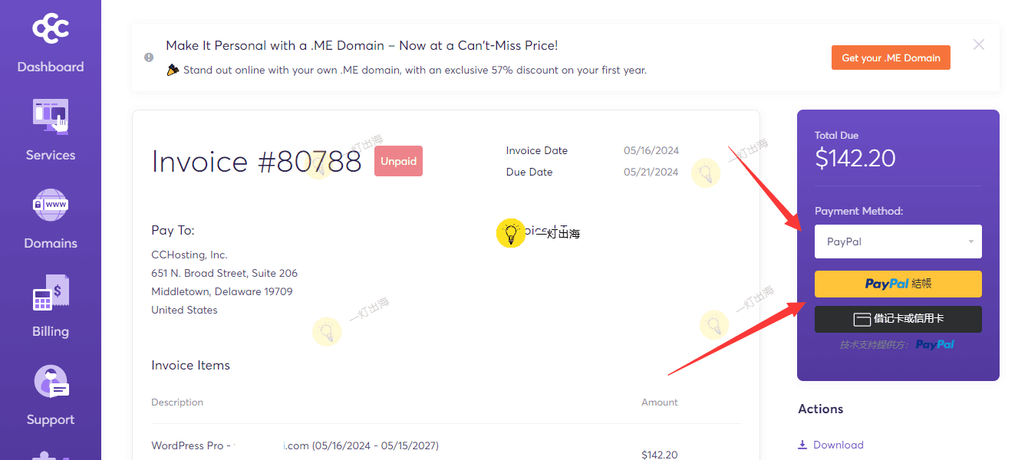Click the info icon beside banner text
Screen dimensions: 1028x460
pos(149,58)
